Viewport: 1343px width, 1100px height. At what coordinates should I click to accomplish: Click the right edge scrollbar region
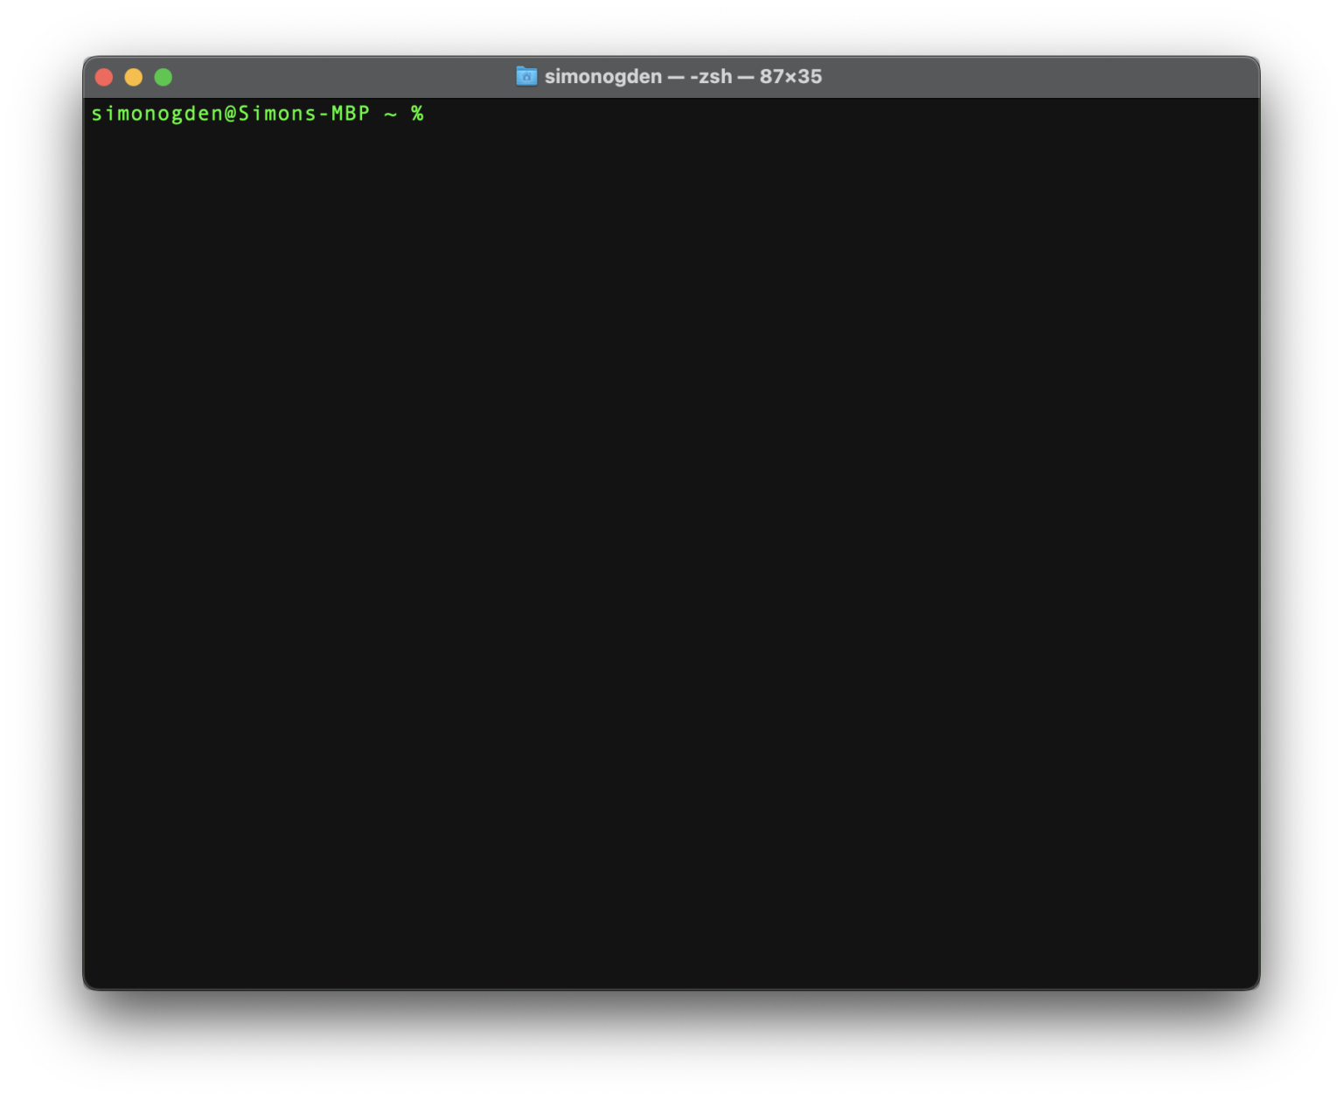[x=1249, y=525]
